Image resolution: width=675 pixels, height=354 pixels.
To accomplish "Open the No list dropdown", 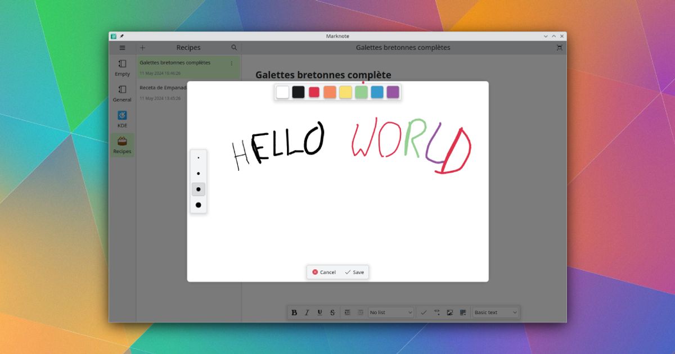I will 391,312.
